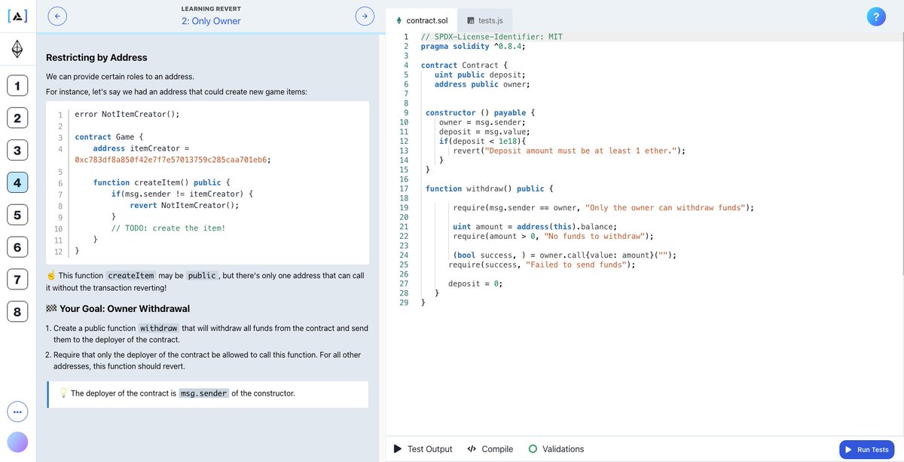Click the light bulb hint icon
904x462 pixels.
[64, 393]
